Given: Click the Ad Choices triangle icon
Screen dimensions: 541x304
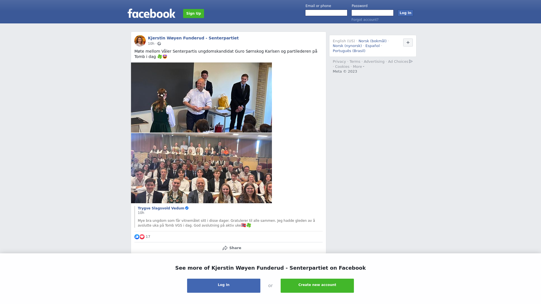Looking at the screenshot, I should coord(411,61).
